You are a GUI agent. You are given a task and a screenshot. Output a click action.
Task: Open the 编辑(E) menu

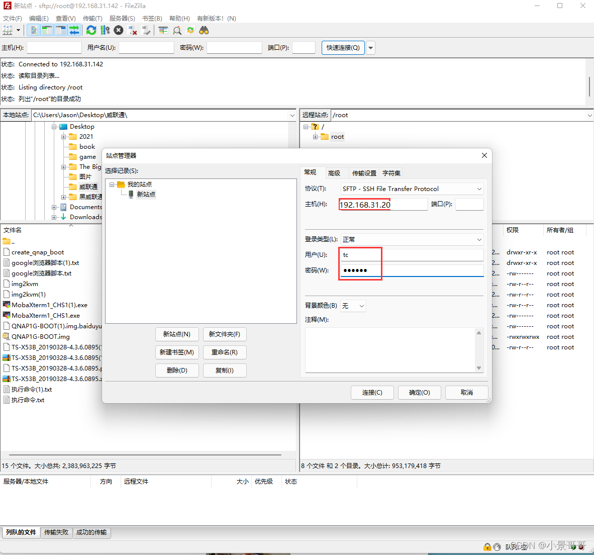(39, 19)
